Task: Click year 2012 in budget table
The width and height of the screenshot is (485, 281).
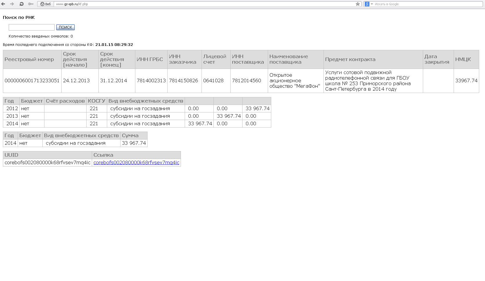Action: pyautogui.click(x=12, y=108)
